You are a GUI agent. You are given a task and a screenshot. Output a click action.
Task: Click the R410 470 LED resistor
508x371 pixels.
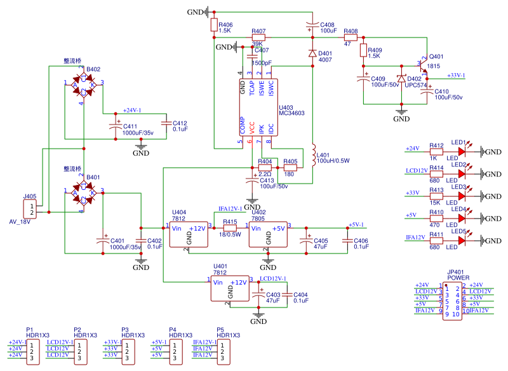[x=436, y=219]
